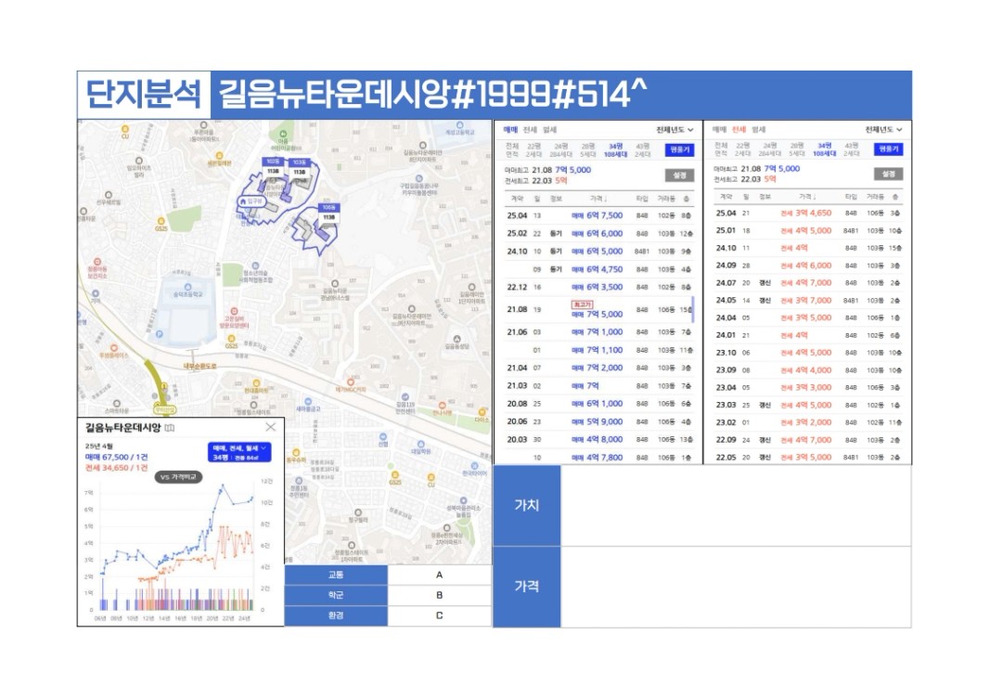Switch to 전세 tab in left panel
The image size is (989, 699).
530,130
